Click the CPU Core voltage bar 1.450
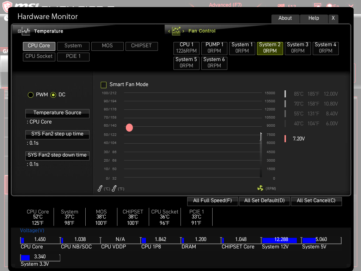361x271 pixels. coord(40,240)
